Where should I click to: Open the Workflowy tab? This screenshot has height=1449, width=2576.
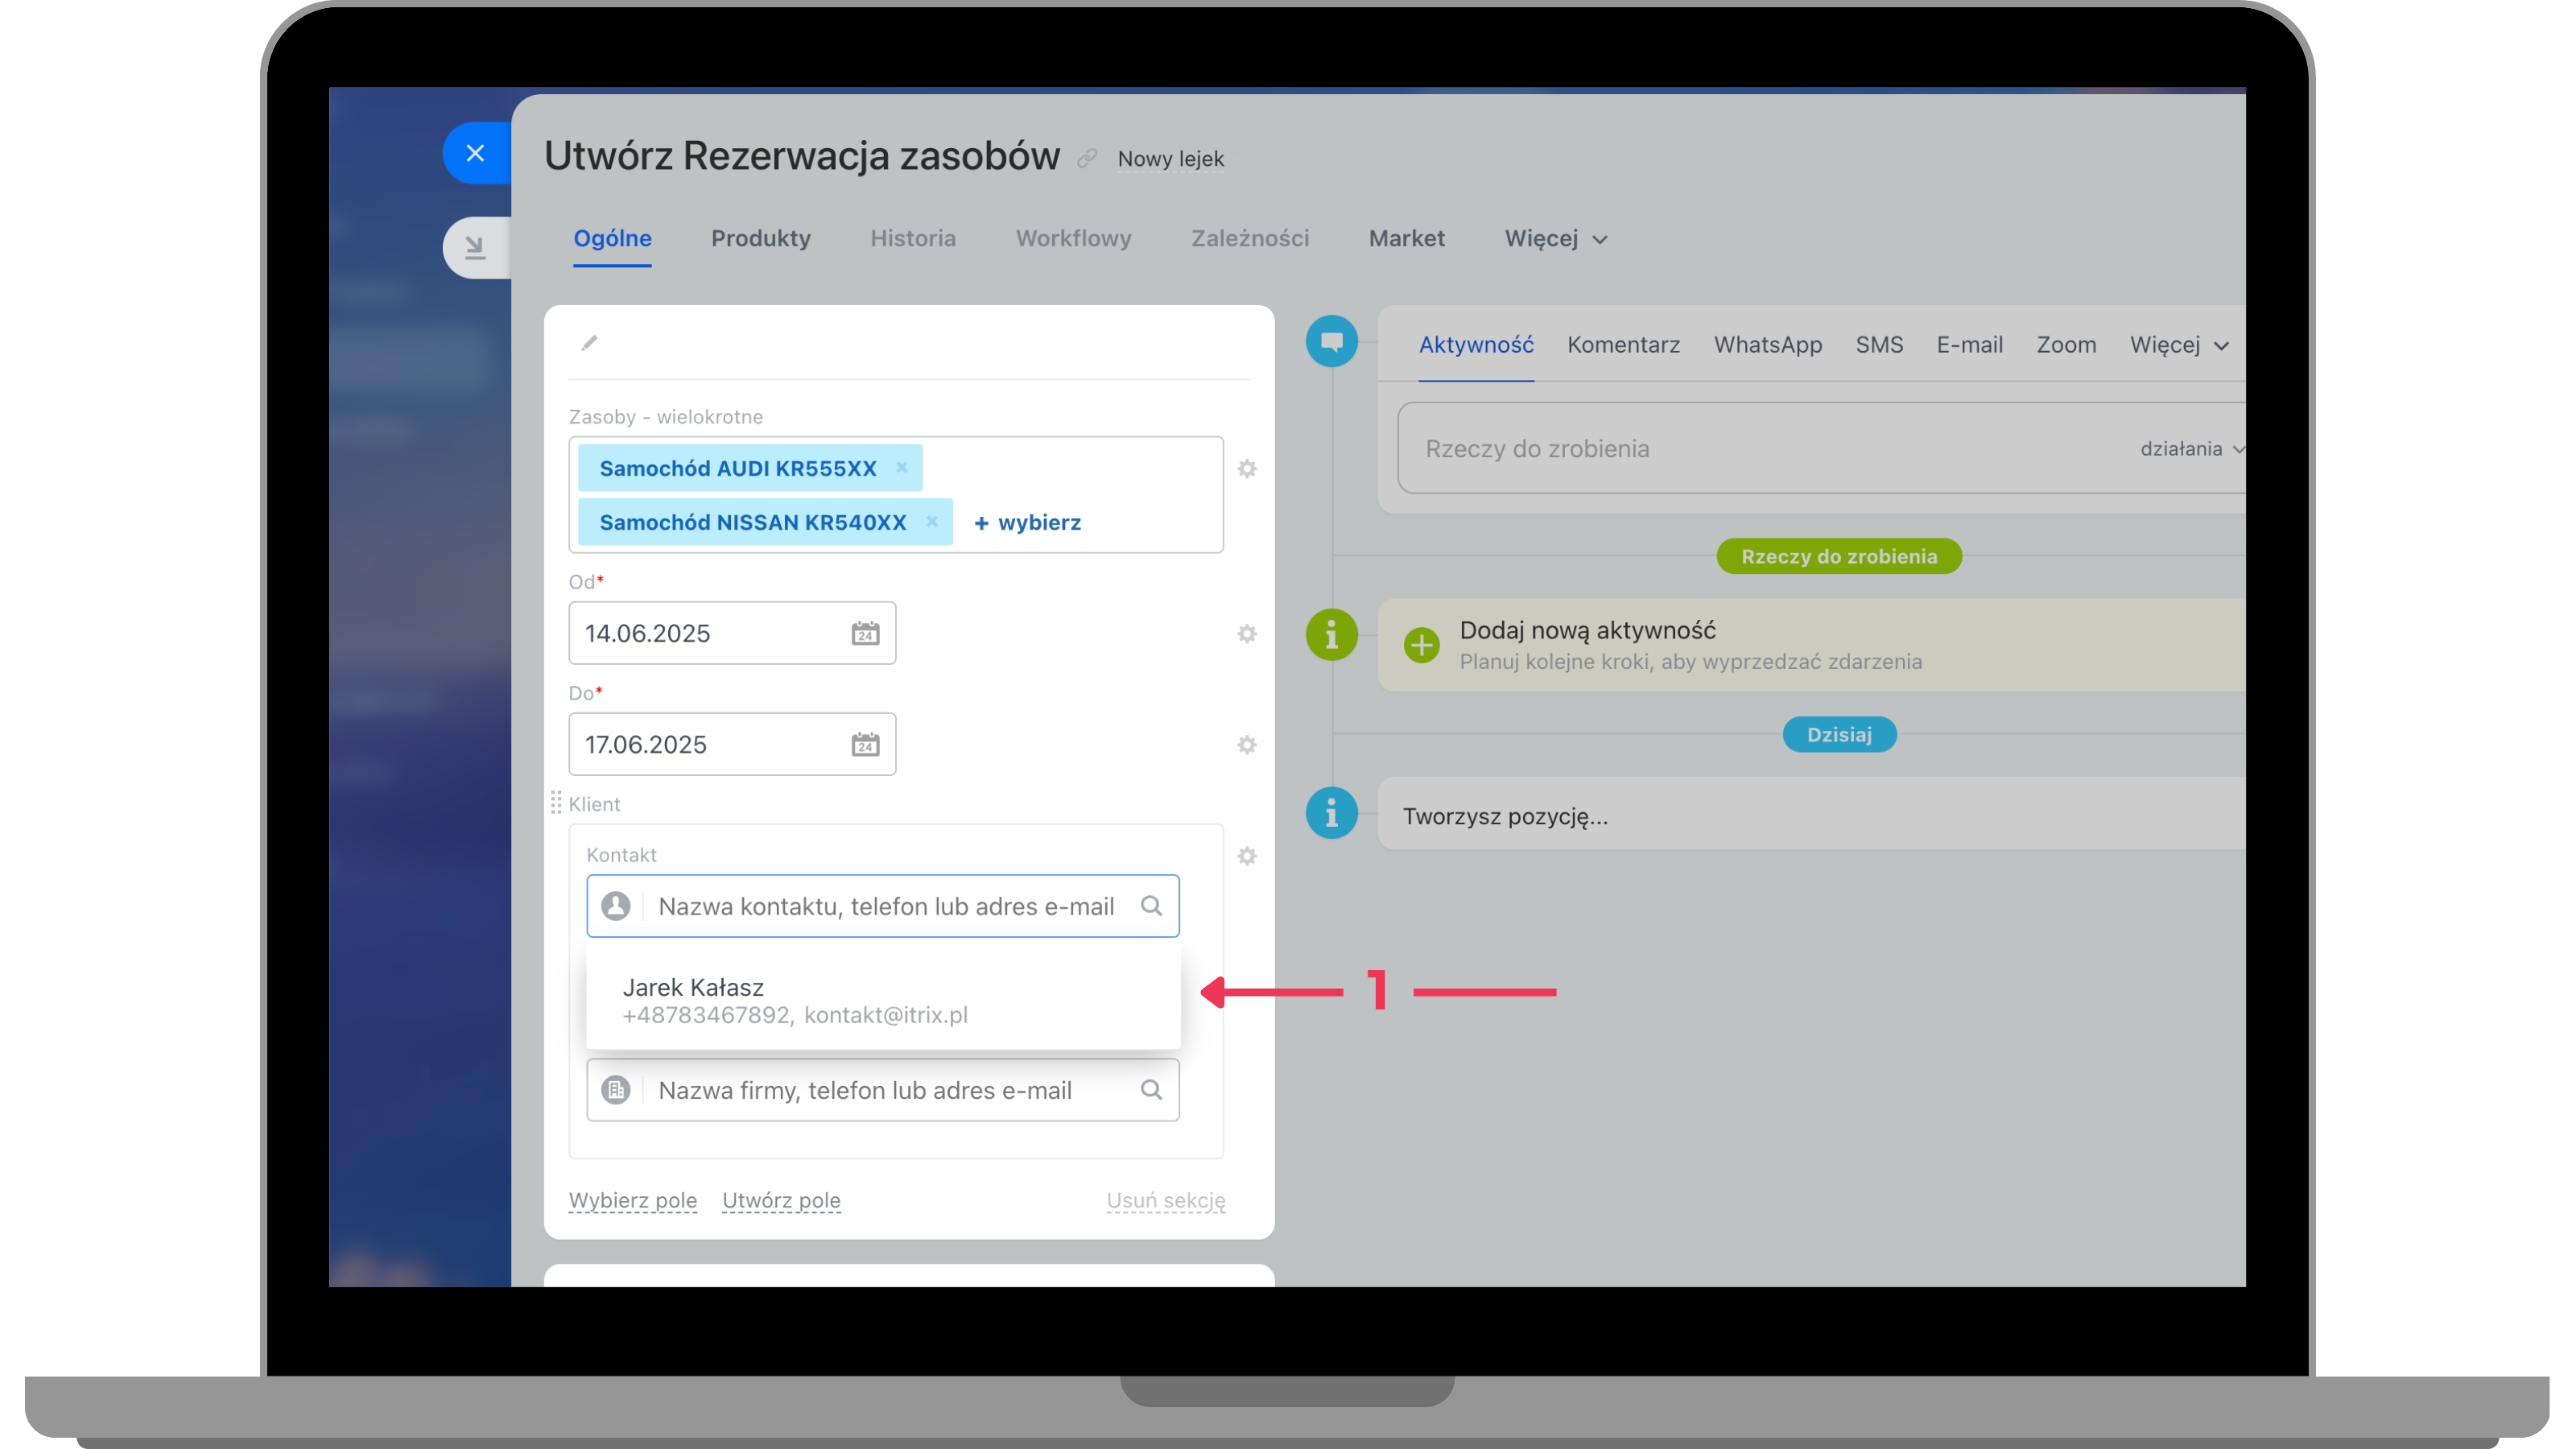click(x=1074, y=238)
